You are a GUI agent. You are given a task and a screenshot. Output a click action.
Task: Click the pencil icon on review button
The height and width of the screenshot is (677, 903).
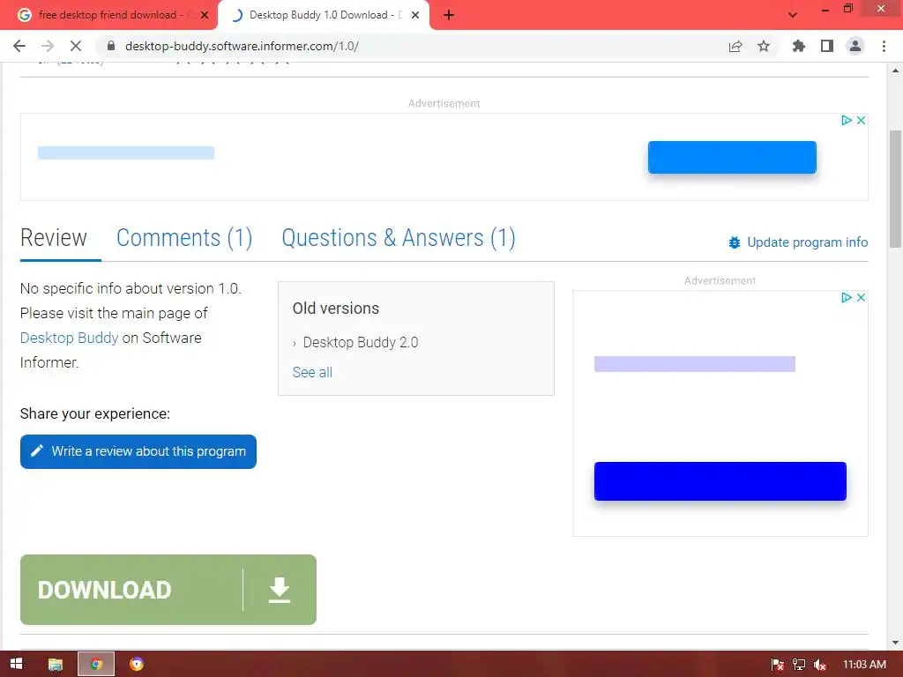(x=37, y=450)
